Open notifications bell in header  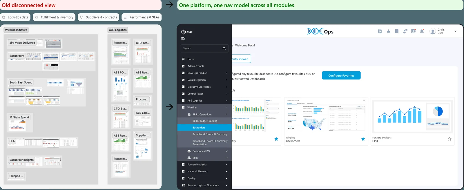(x=422, y=31)
